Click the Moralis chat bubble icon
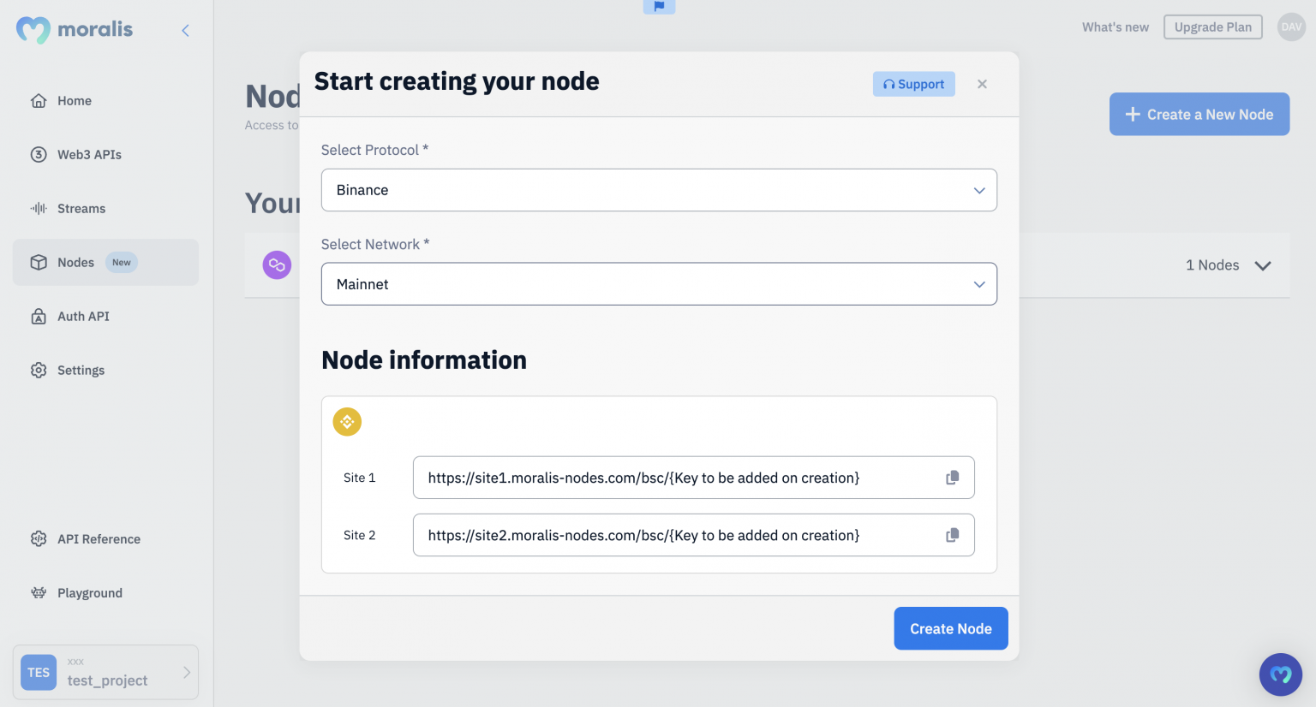The image size is (1316, 707). click(x=1280, y=674)
